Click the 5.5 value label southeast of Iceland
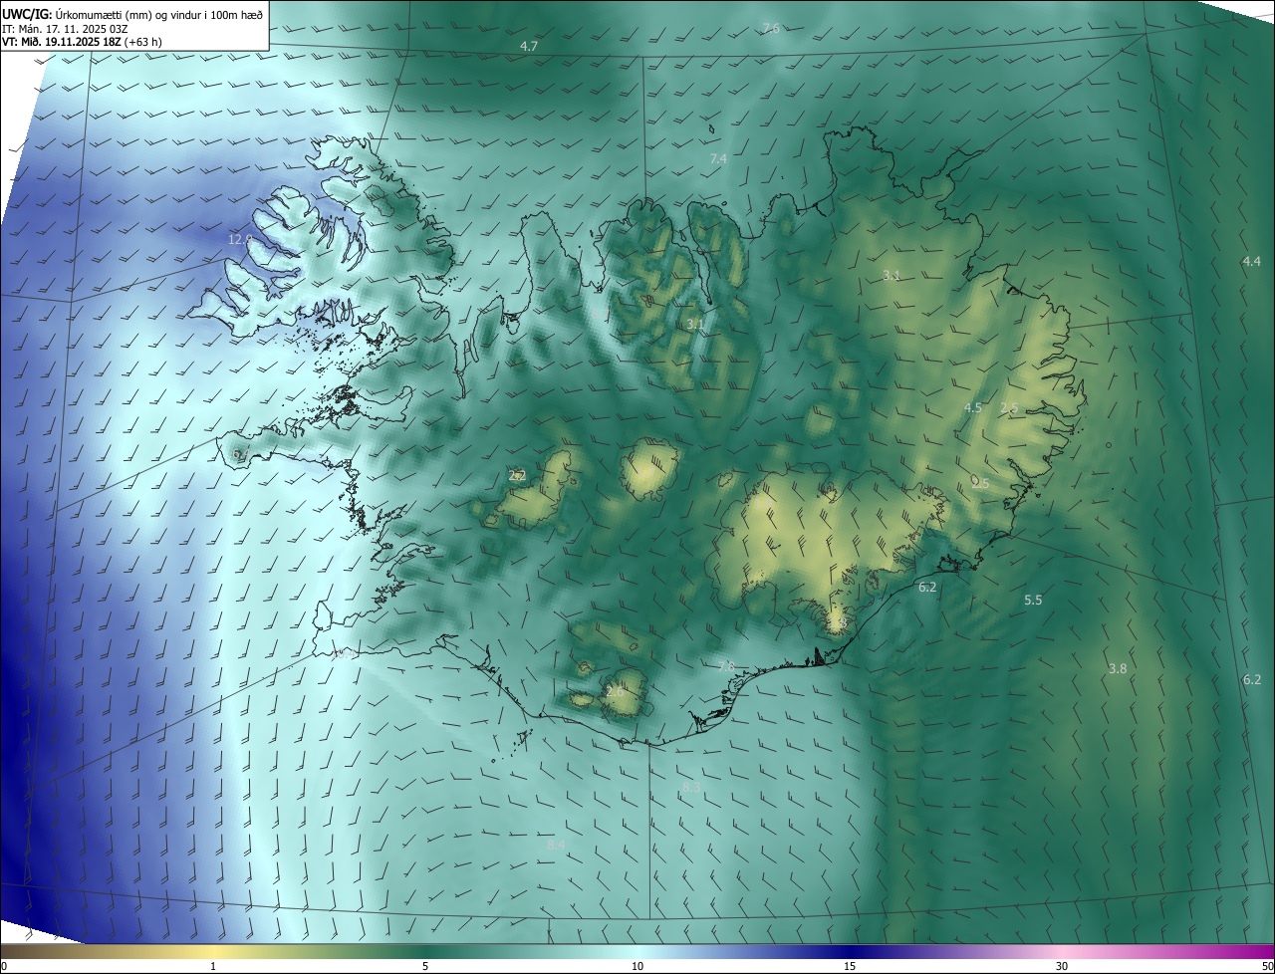The image size is (1275, 974). 1033,601
